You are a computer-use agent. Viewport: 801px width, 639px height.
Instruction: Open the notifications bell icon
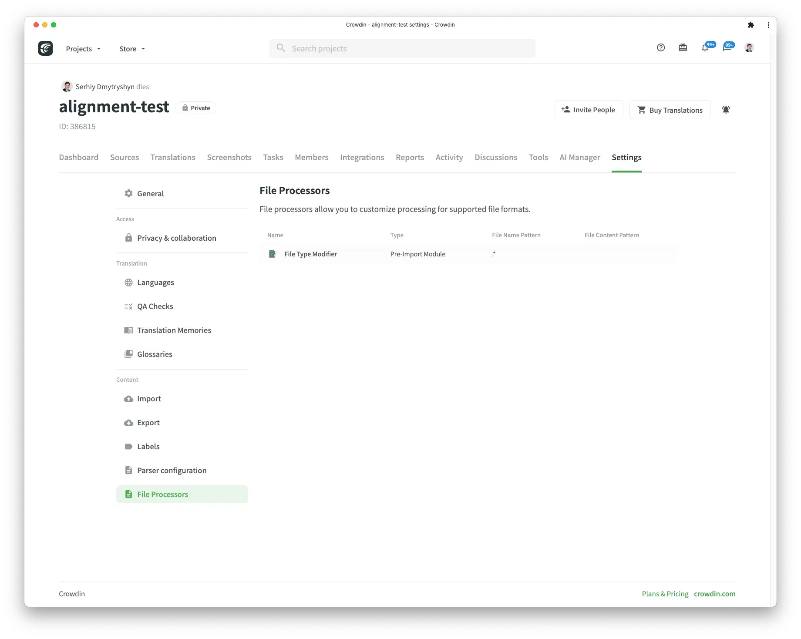(x=704, y=48)
